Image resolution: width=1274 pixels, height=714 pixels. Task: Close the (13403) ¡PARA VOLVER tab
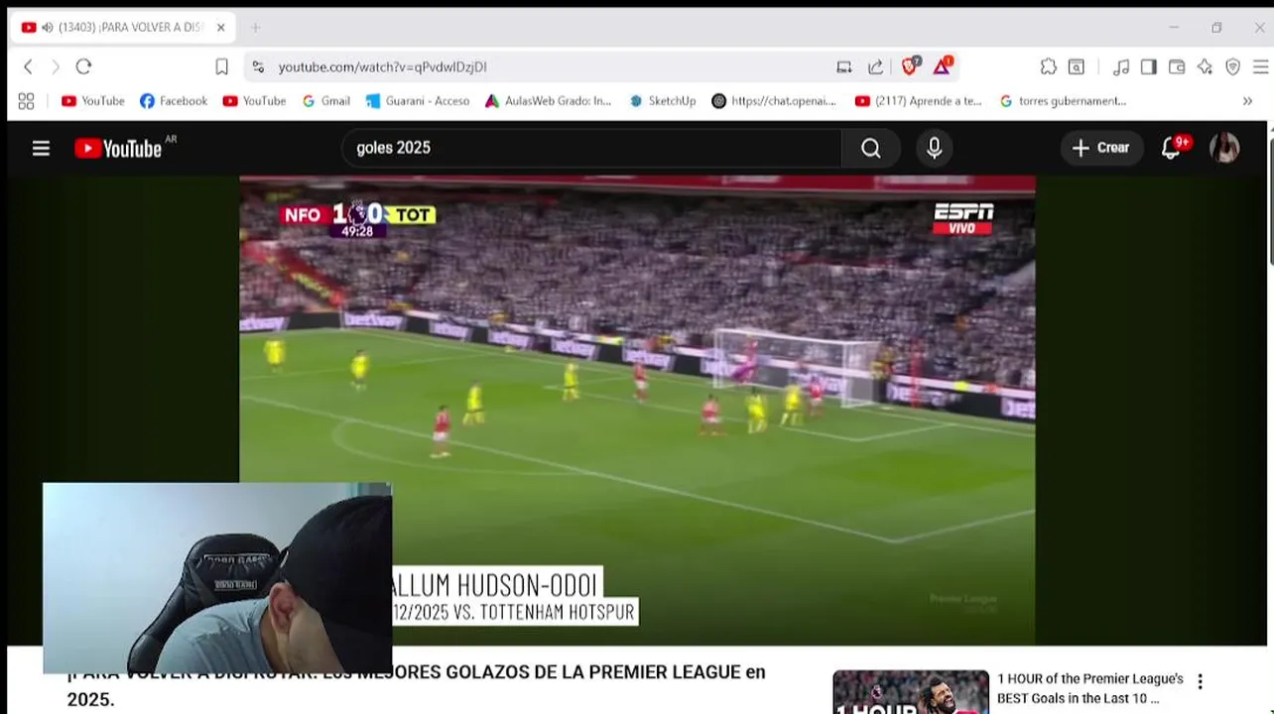[x=220, y=28]
